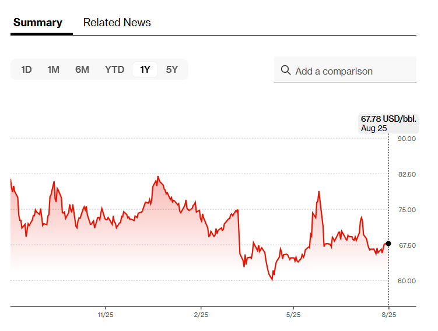Screen dimensions: 438x331
Task: Click the magnifier search icon
Action: [286, 71]
